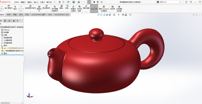Image resolution: width=202 pixels, height=104 pixels.
Task: Open the 文件(F) File menu
Action: [x=17, y=2]
